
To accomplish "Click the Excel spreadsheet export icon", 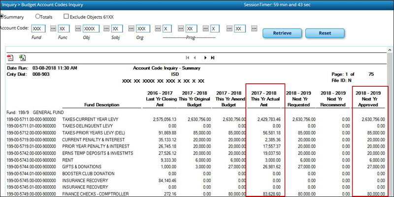I will [23, 58].
